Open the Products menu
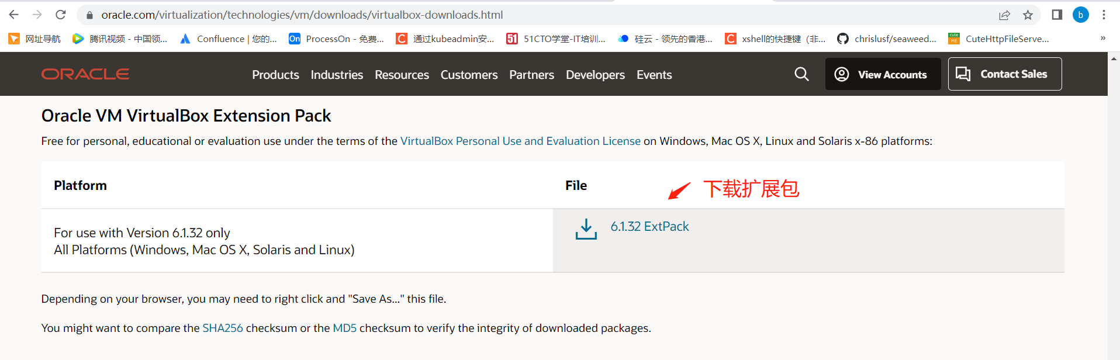Viewport: 1120px width, 360px height. [x=275, y=75]
